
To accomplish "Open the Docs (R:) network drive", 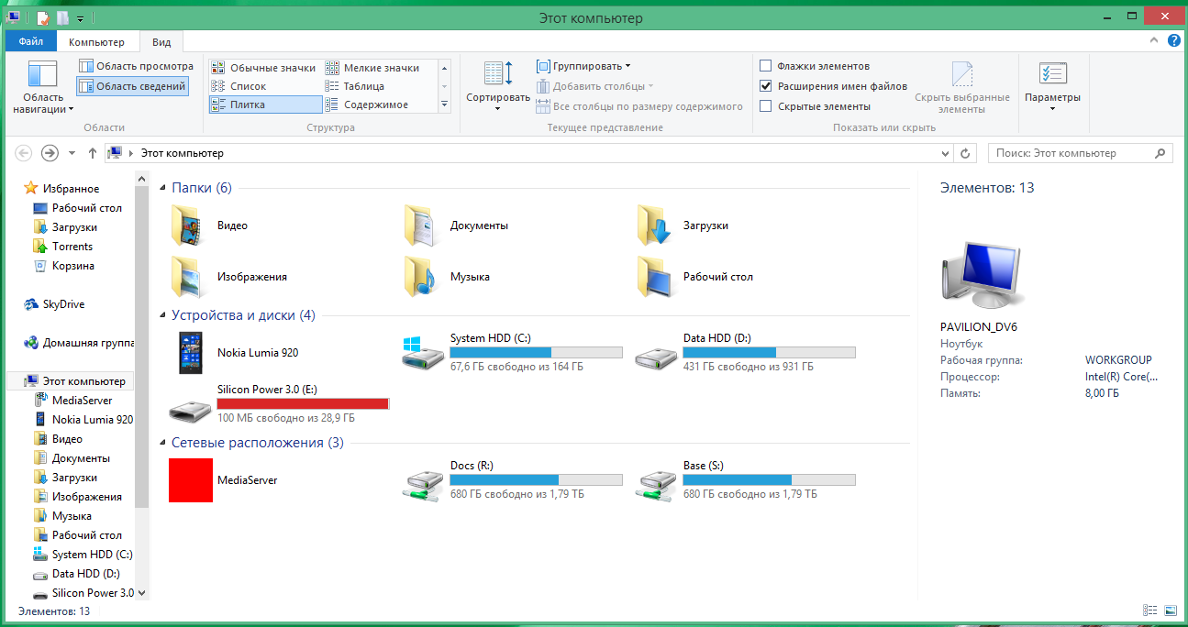I will tap(422, 480).
